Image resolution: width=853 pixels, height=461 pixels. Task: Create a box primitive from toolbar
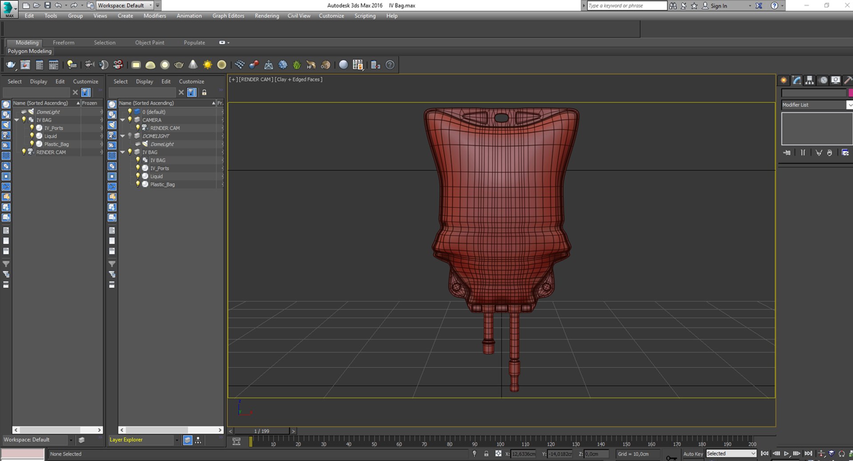136,65
